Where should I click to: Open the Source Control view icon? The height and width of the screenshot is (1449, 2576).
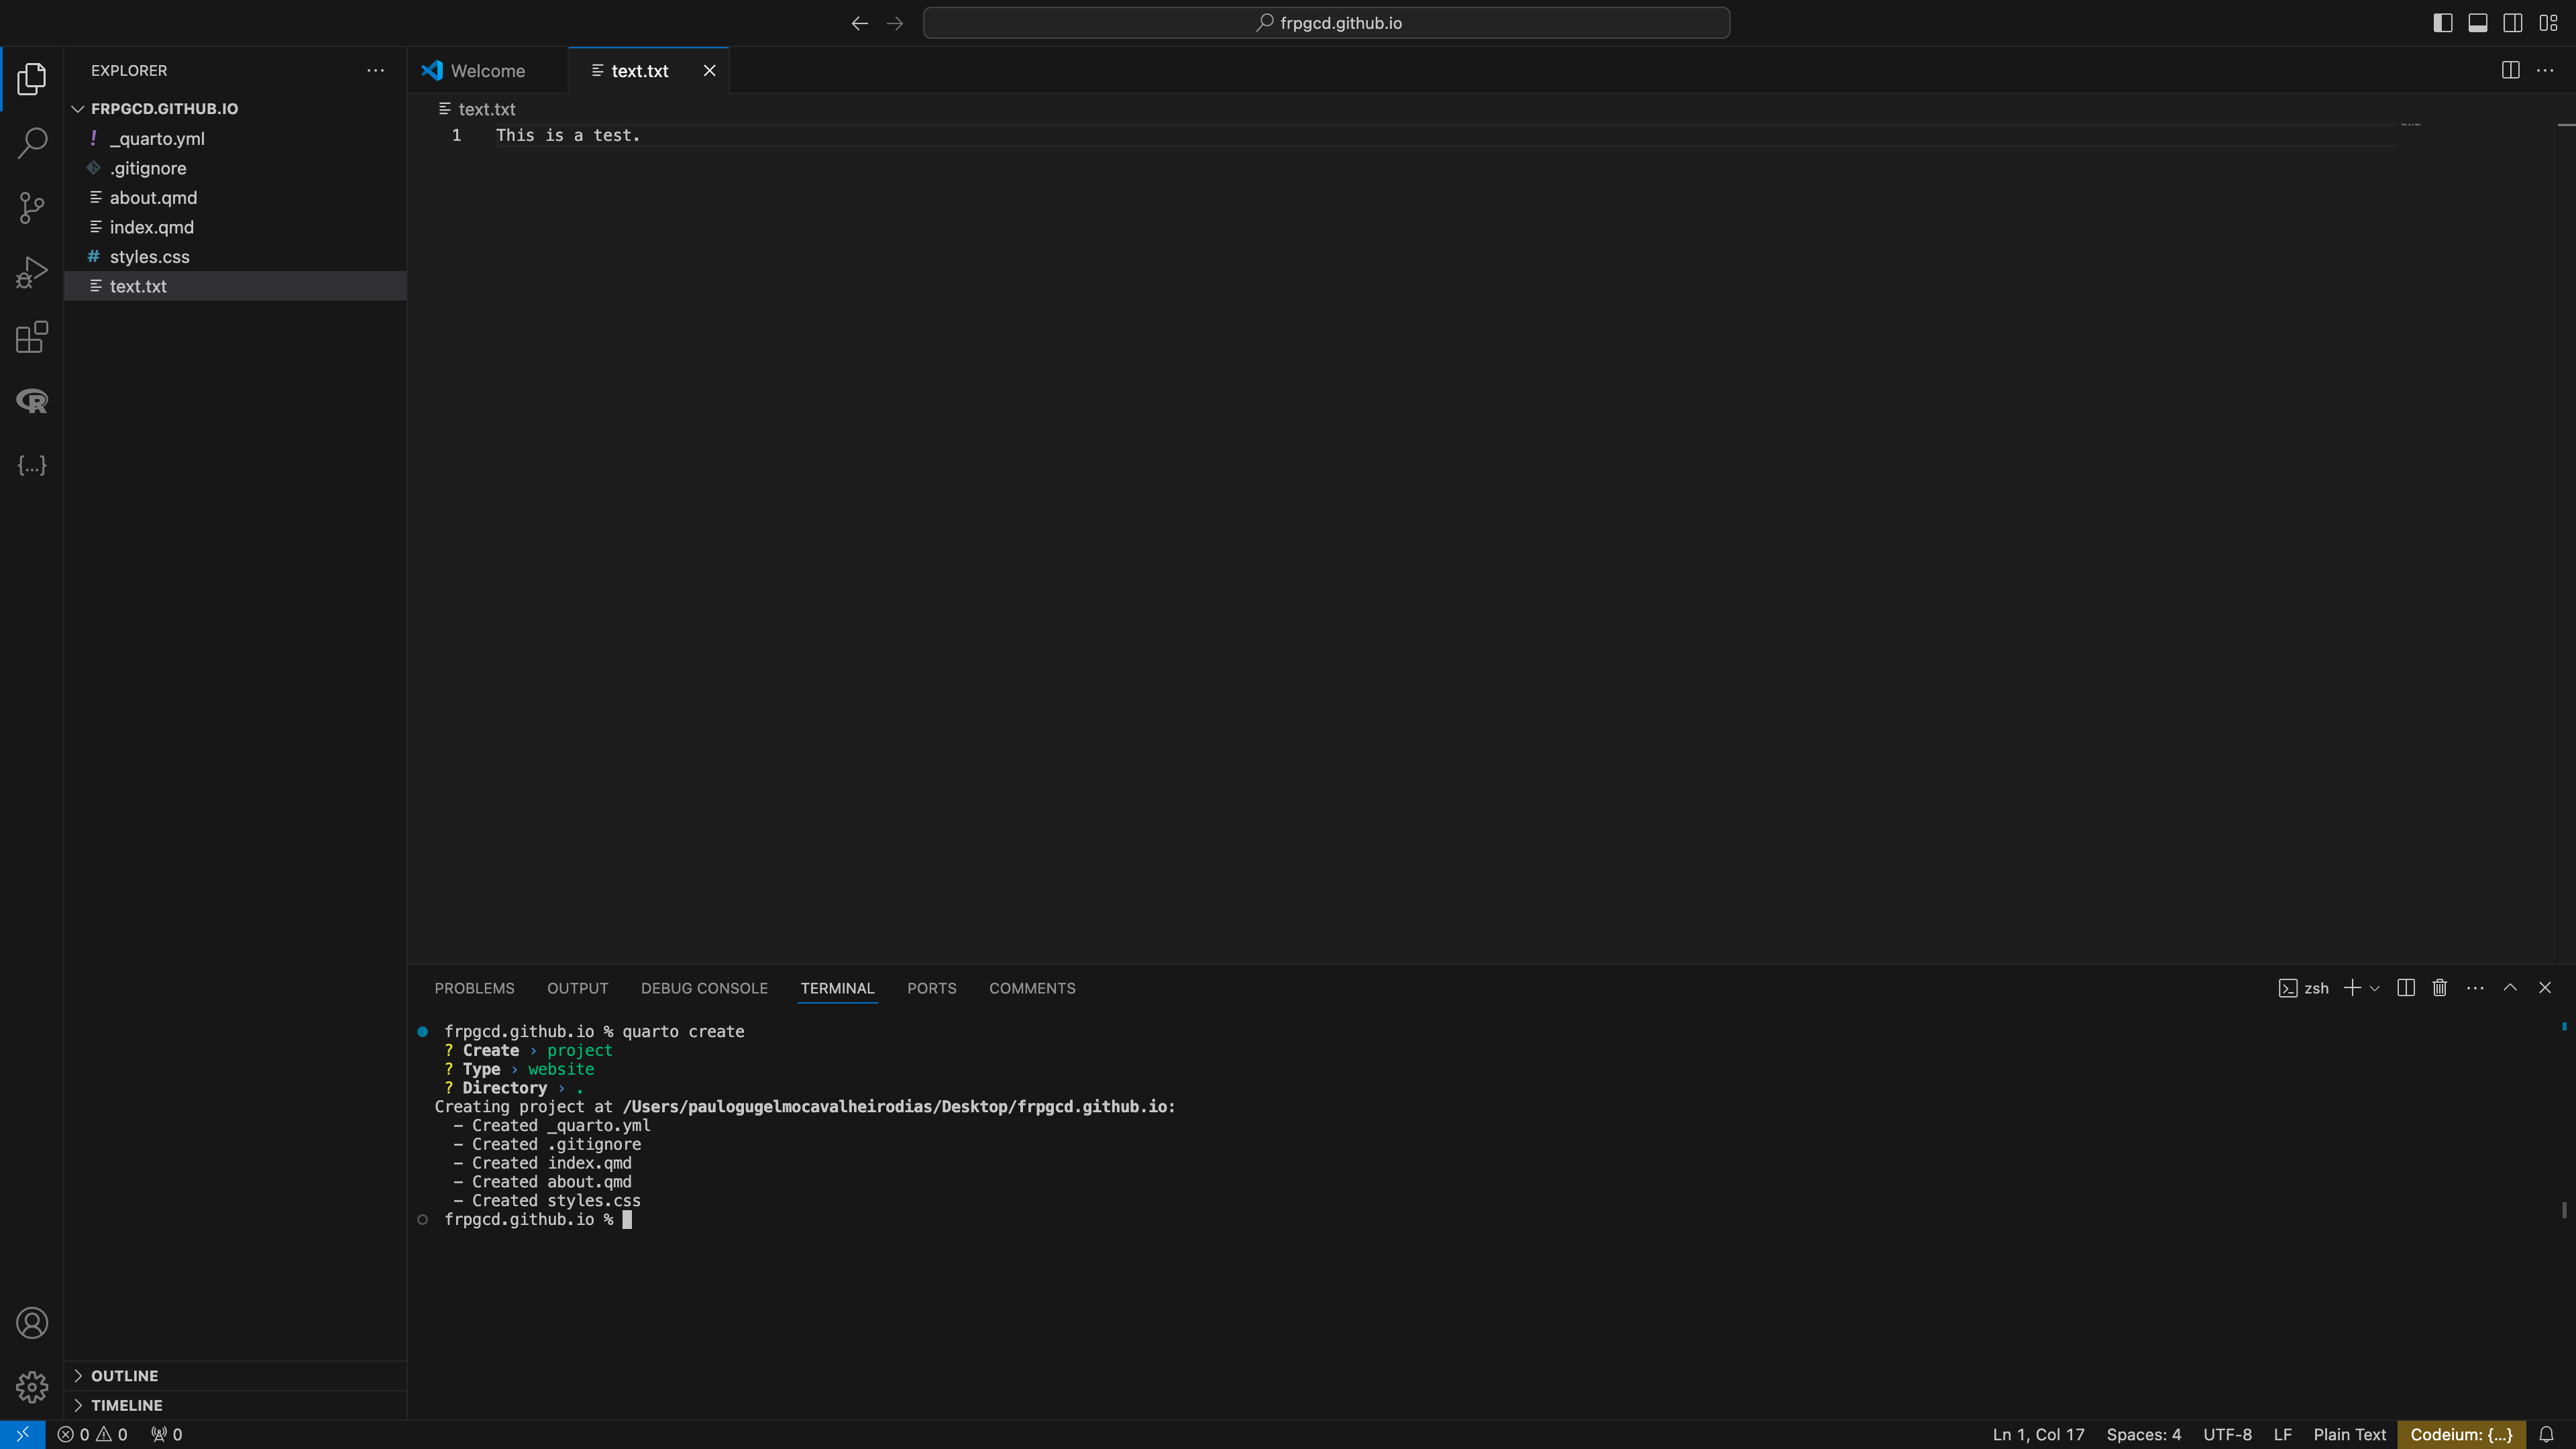(x=32, y=208)
